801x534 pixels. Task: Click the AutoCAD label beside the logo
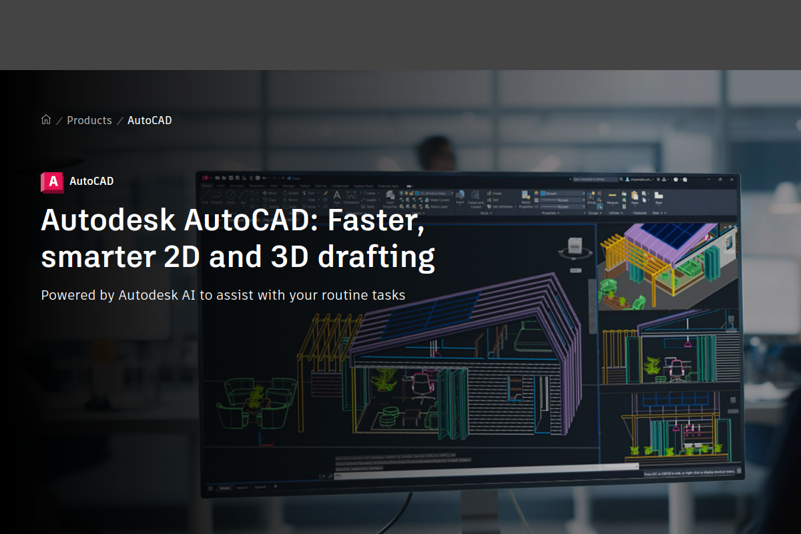click(x=91, y=181)
